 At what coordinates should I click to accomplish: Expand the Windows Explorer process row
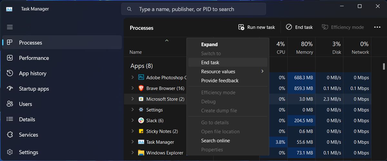click(x=132, y=153)
